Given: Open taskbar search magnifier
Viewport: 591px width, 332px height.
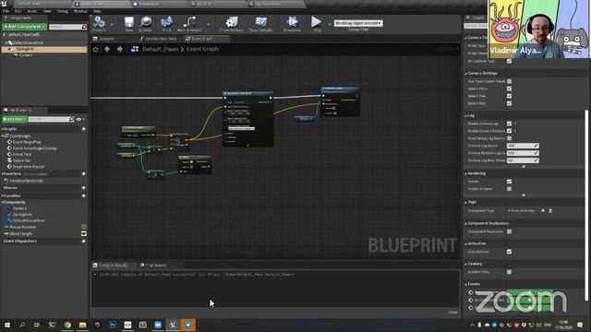Looking at the screenshot, I should [x=22, y=325].
